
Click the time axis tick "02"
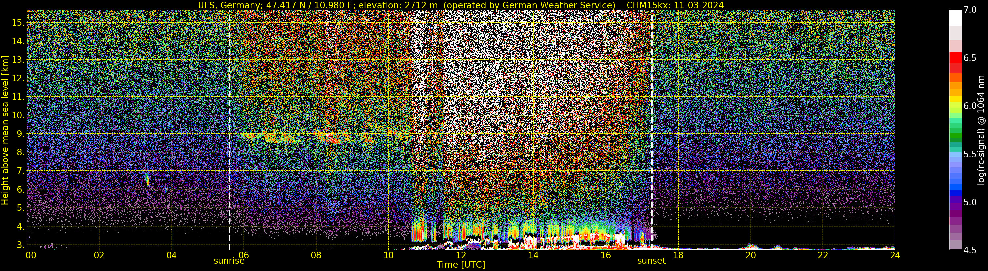[x=99, y=255]
